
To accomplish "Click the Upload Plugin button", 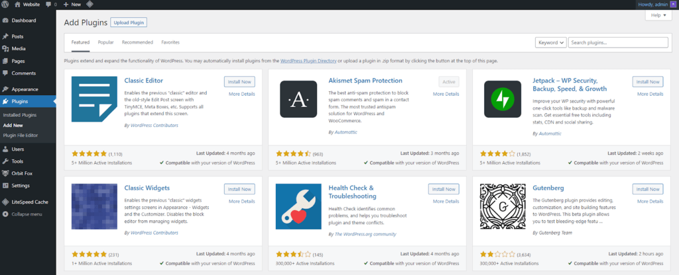I will [129, 22].
